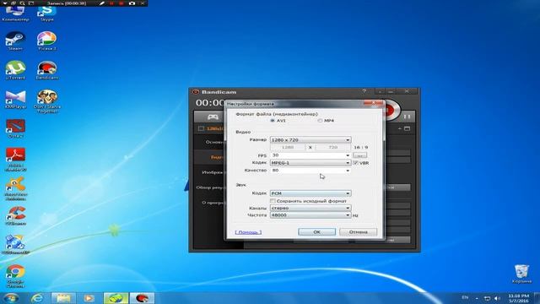Expand the video size 1280 x 720 dropdown

click(x=310, y=140)
